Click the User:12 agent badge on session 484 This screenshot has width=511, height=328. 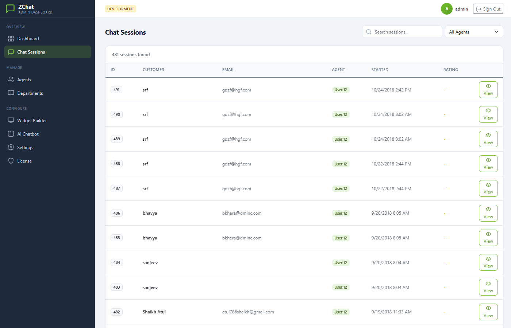(341, 262)
